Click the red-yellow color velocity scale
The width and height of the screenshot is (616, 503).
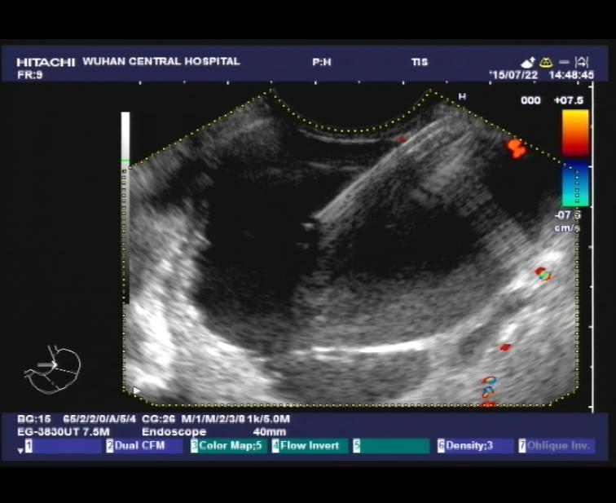point(575,133)
